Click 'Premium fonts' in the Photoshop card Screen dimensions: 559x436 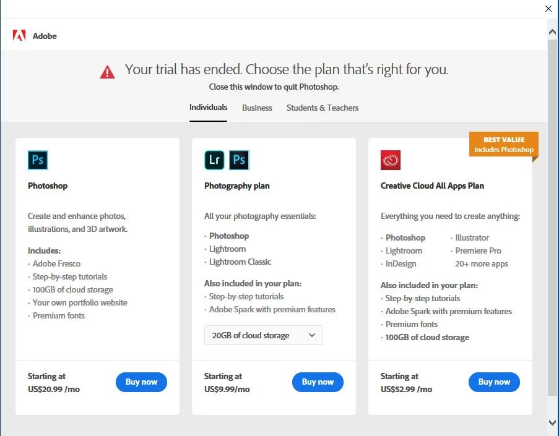59,315
